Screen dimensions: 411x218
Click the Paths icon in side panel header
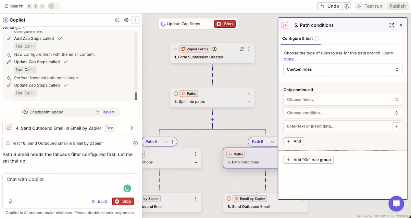click(285, 25)
